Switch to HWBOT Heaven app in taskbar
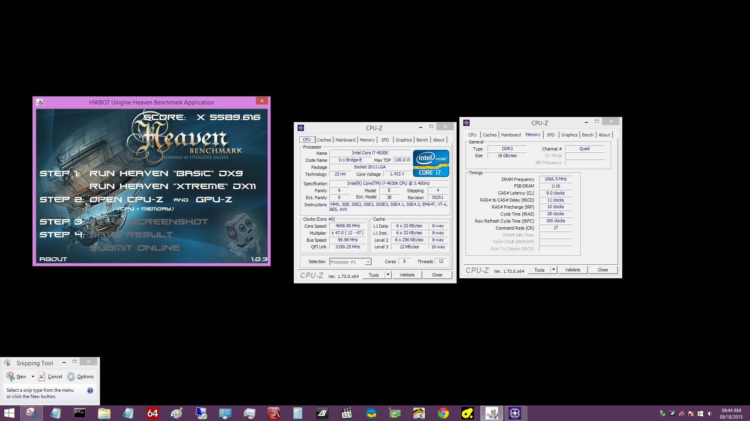 [x=492, y=413]
